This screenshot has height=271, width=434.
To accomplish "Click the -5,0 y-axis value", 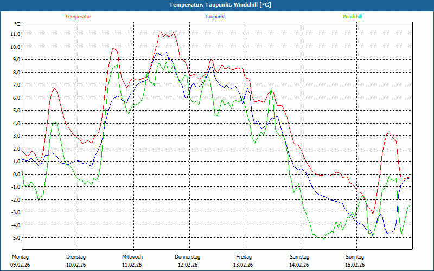I will click(15, 238).
